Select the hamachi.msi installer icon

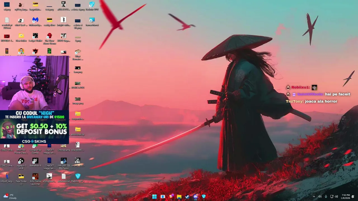(x=92, y=22)
